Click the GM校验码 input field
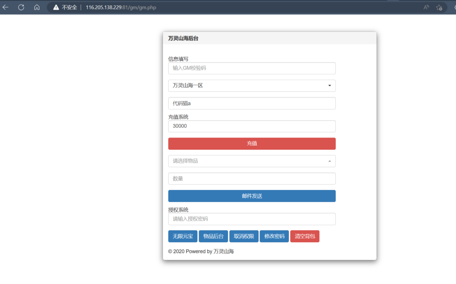This screenshot has width=456, height=284. pyautogui.click(x=252, y=68)
